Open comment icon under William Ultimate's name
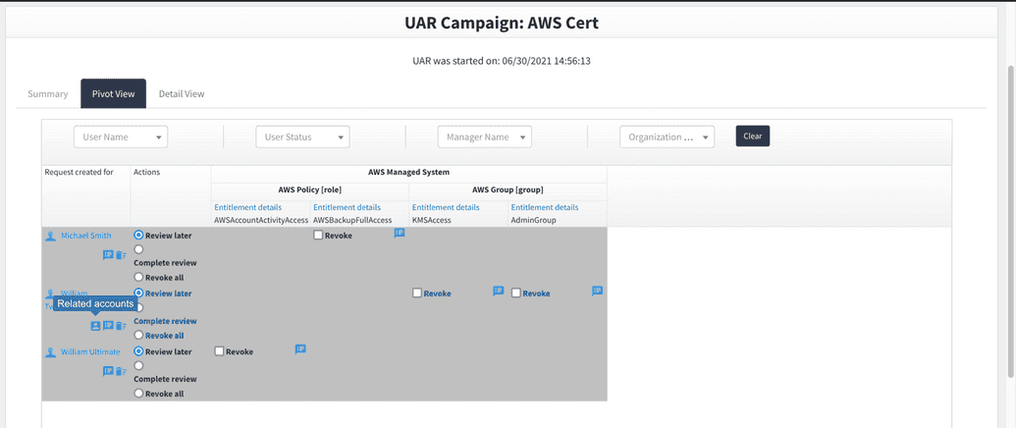 [x=108, y=371]
